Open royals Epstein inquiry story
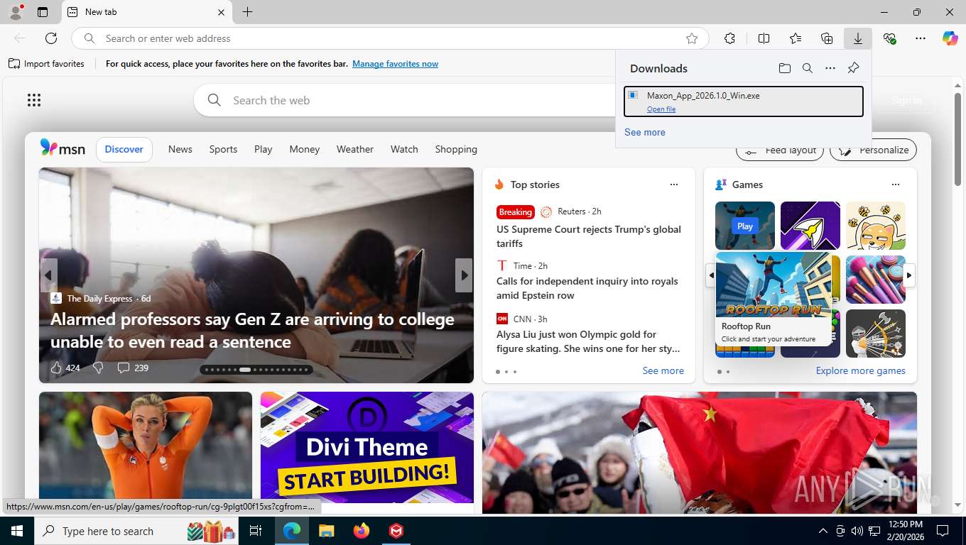This screenshot has width=966, height=545. (x=587, y=288)
